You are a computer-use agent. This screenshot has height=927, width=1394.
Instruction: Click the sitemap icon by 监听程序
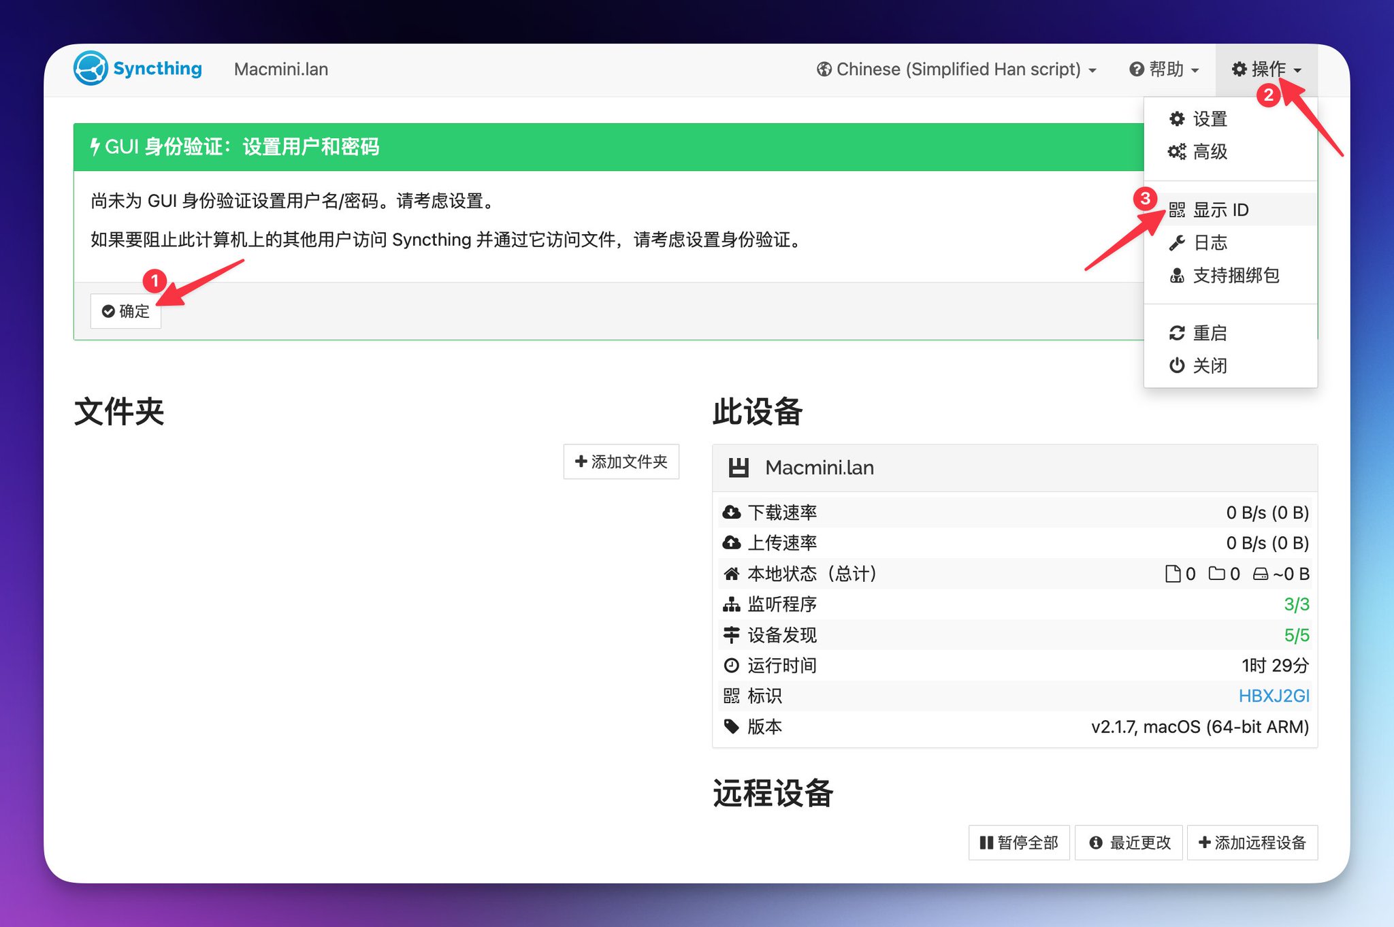click(732, 604)
